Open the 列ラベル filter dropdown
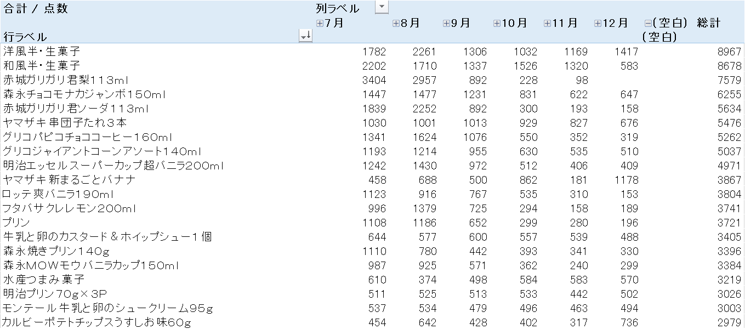 point(382,7)
